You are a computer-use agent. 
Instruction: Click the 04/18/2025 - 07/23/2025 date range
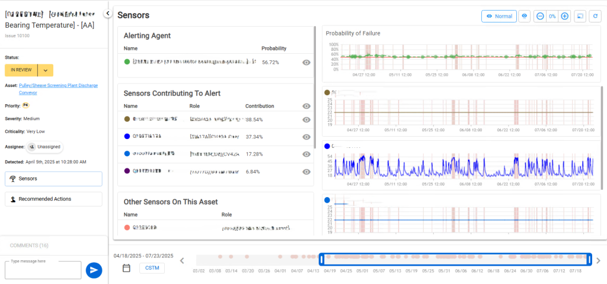tap(143, 256)
